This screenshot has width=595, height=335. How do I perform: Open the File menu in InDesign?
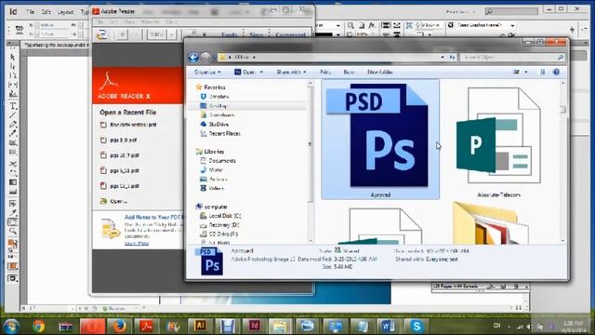tap(31, 12)
